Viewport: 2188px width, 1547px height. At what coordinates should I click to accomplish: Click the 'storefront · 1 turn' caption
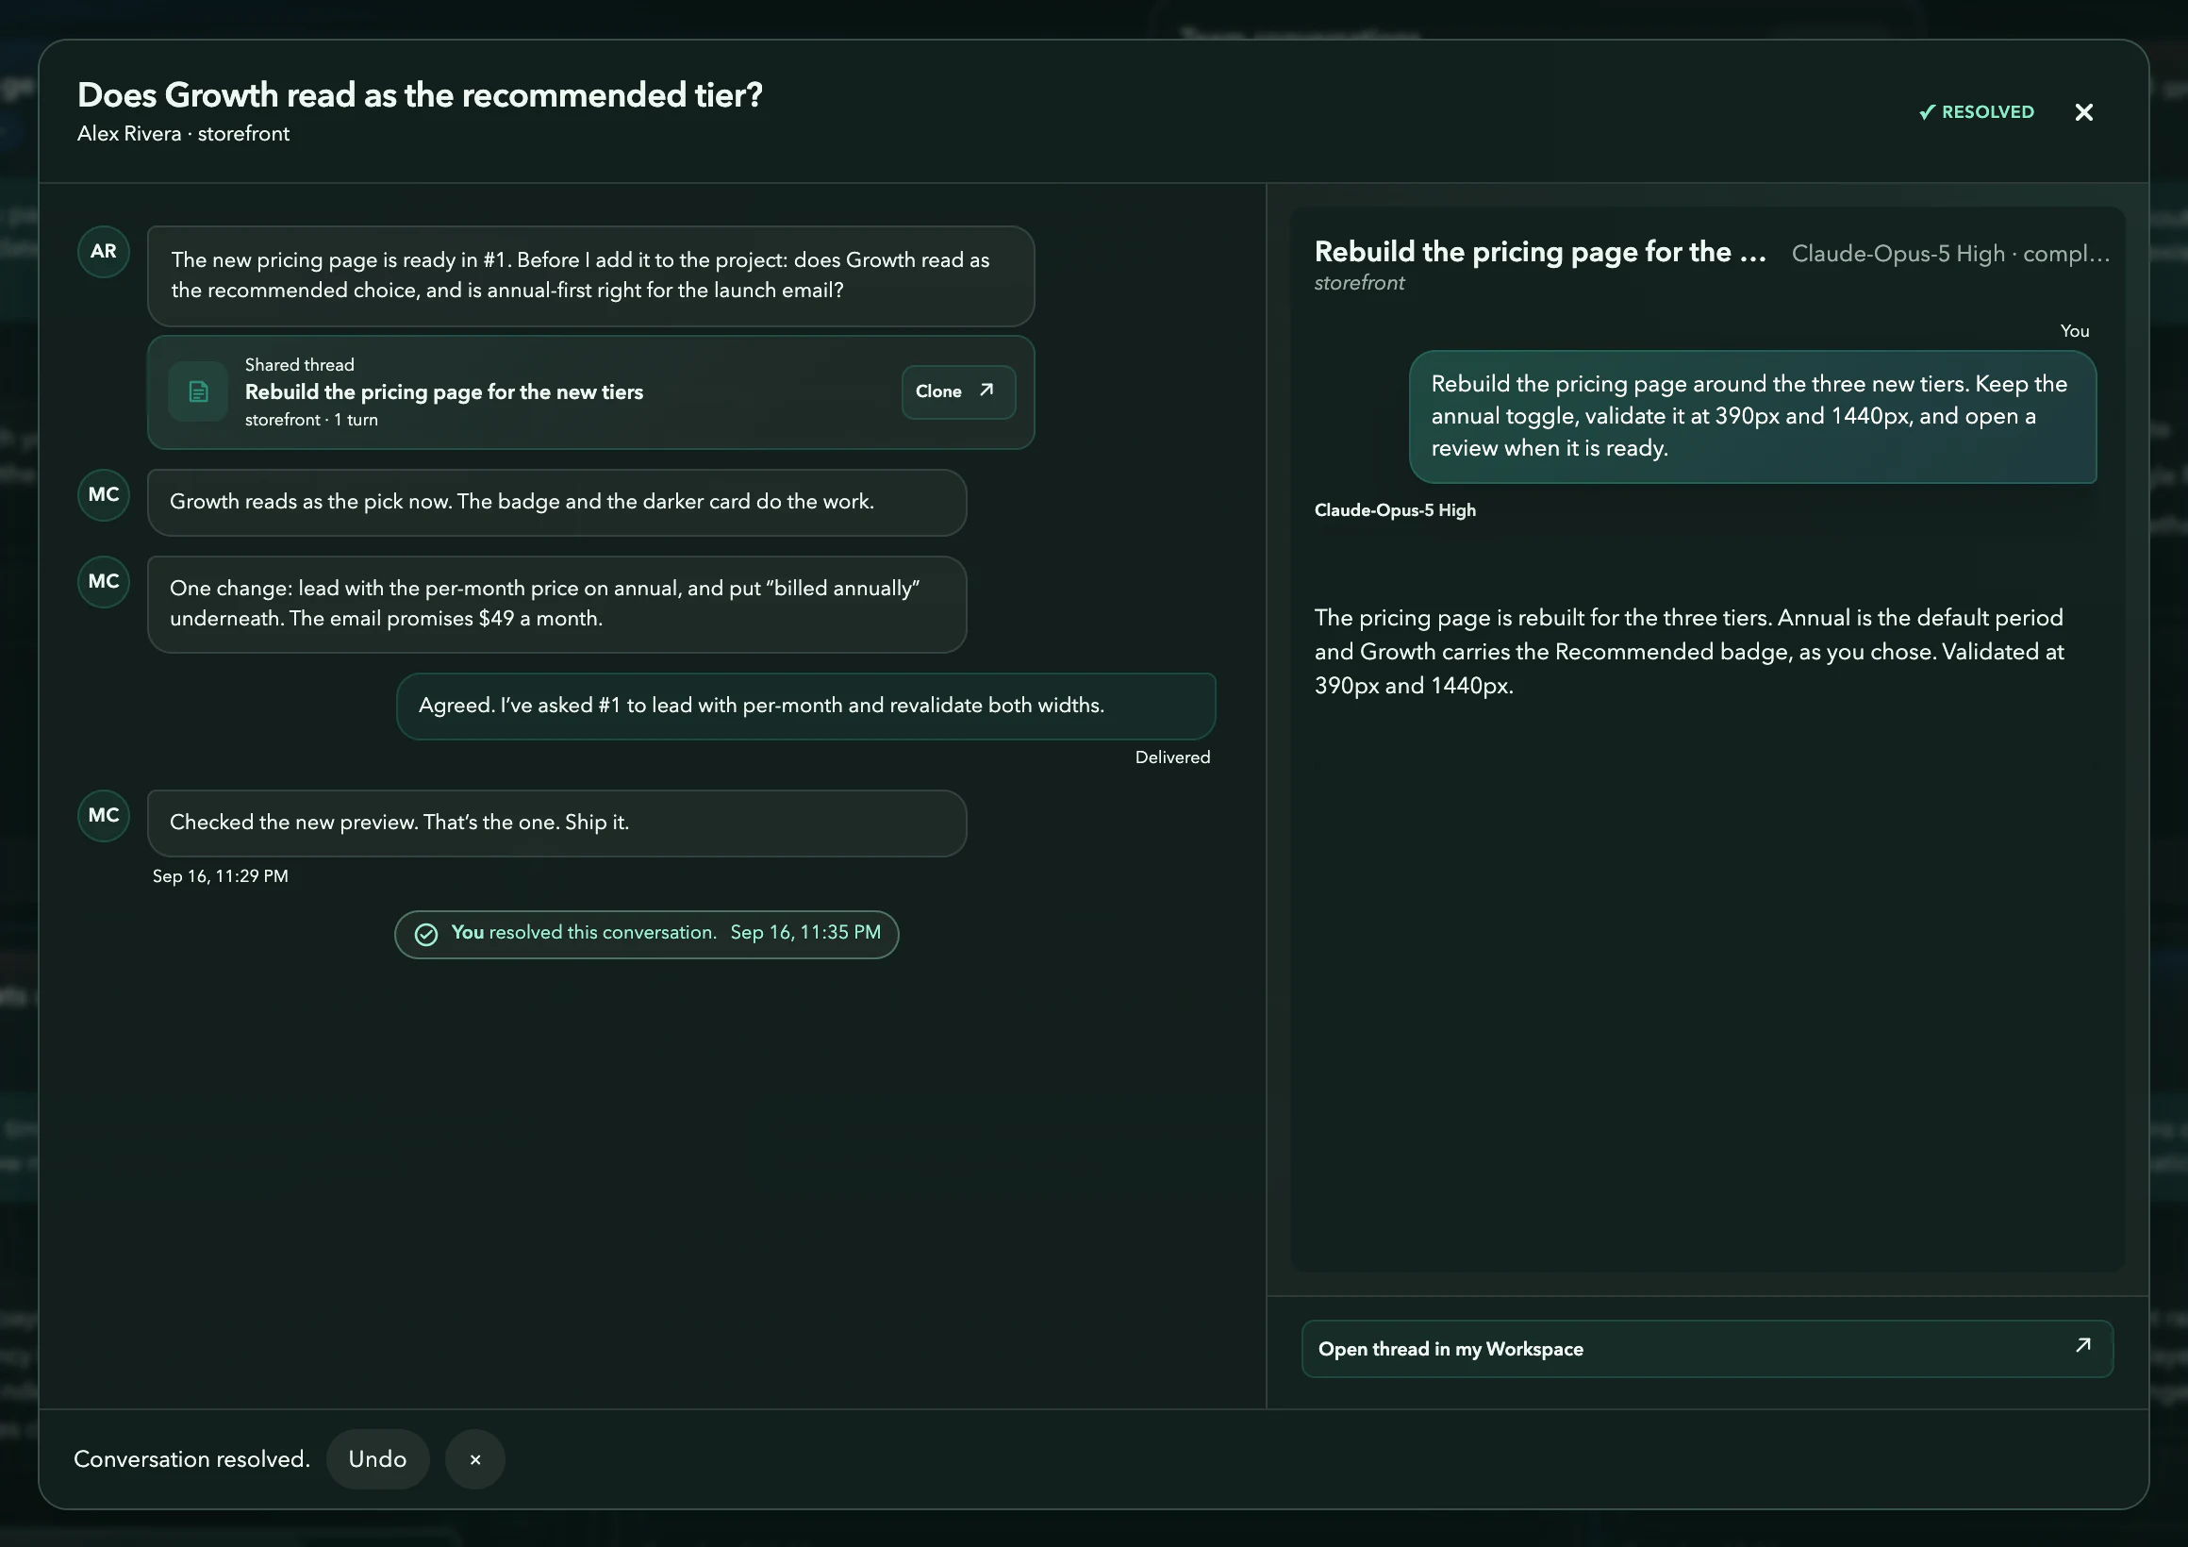pyautogui.click(x=310, y=421)
